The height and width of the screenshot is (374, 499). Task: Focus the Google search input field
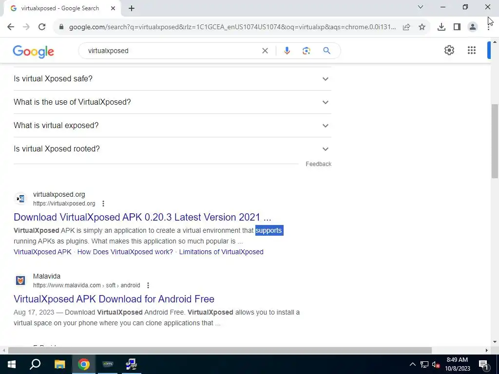[x=173, y=51]
